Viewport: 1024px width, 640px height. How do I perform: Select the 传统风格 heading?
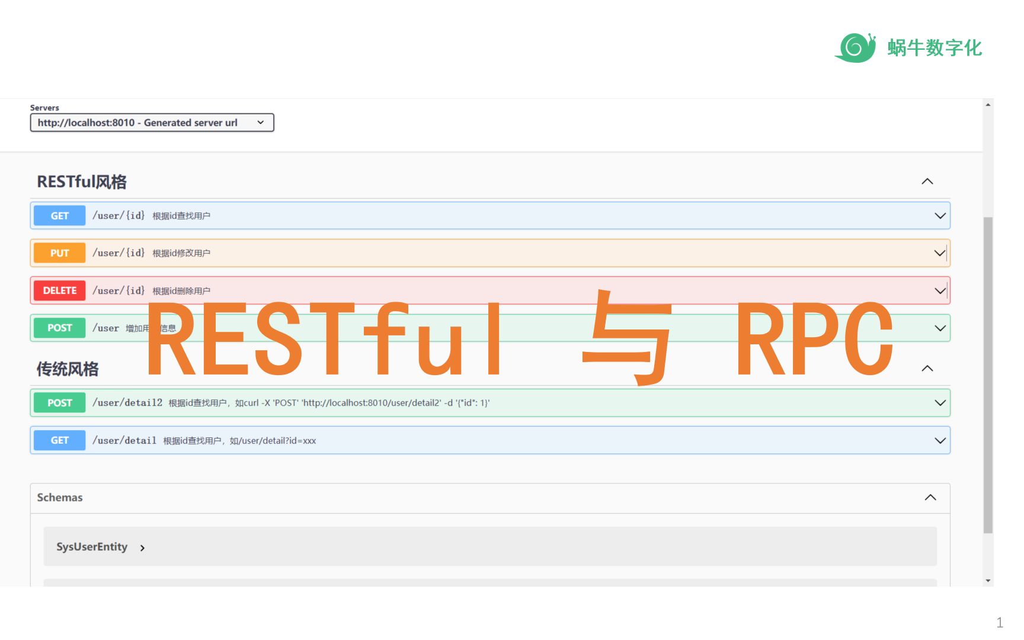(x=68, y=369)
